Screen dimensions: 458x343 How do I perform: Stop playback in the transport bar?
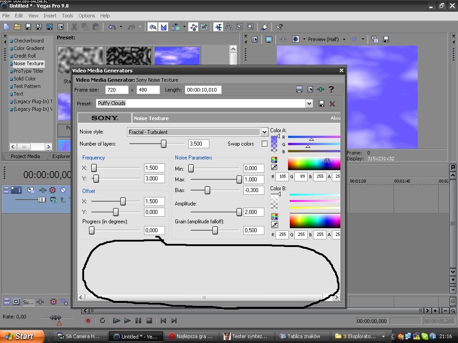point(149,321)
